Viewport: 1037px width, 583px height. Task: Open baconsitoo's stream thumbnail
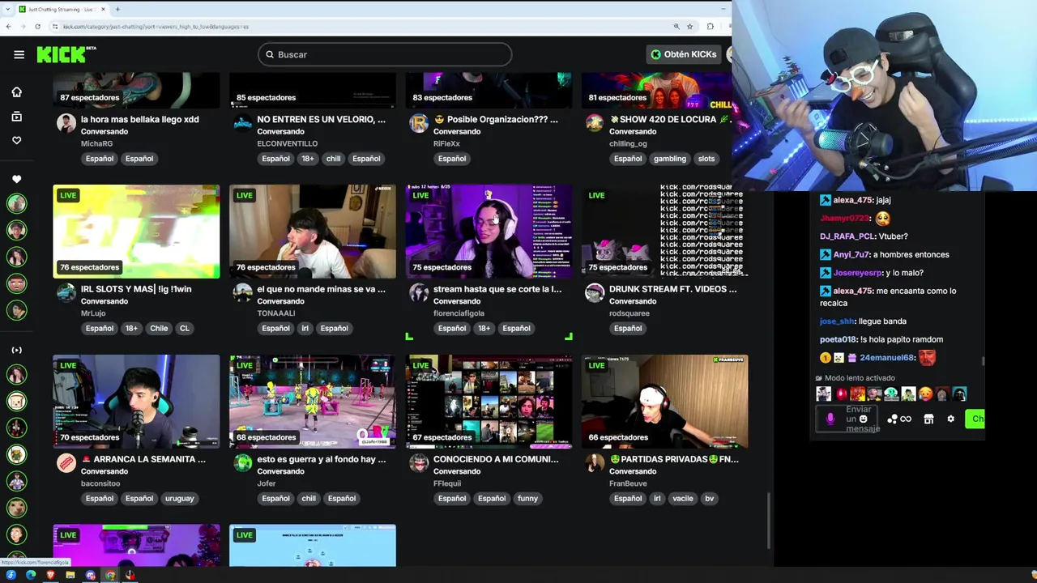coord(136,402)
